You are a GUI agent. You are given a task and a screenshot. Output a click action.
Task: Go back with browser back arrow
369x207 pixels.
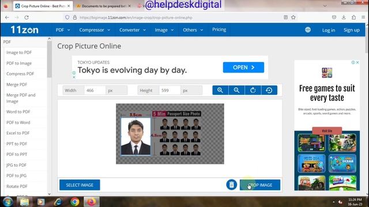pos(7,17)
